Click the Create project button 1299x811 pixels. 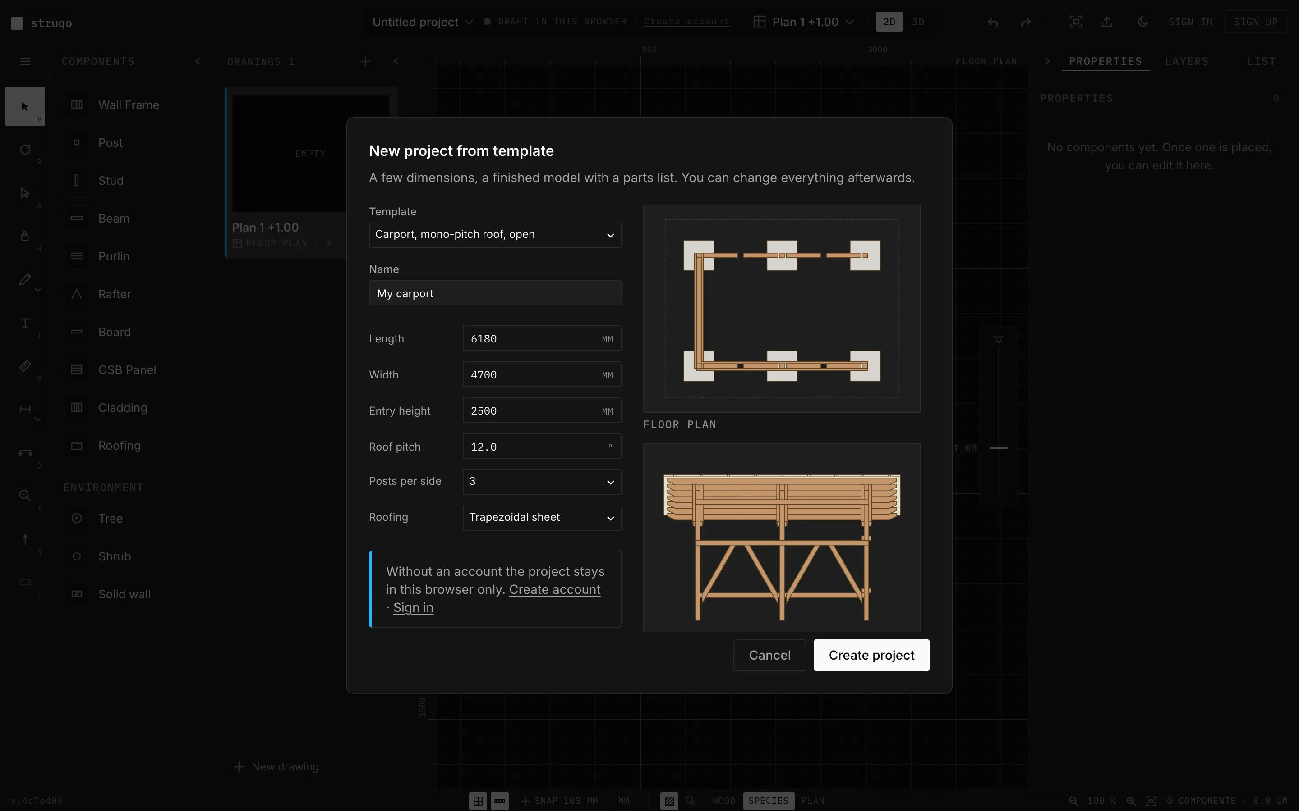pyautogui.click(x=871, y=655)
